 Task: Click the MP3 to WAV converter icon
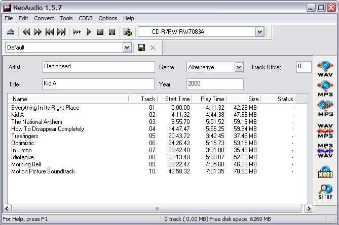[x=325, y=150]
